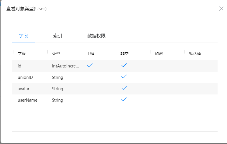Select the userName field name cell
227x144 pixels.
tap(27, 100)
